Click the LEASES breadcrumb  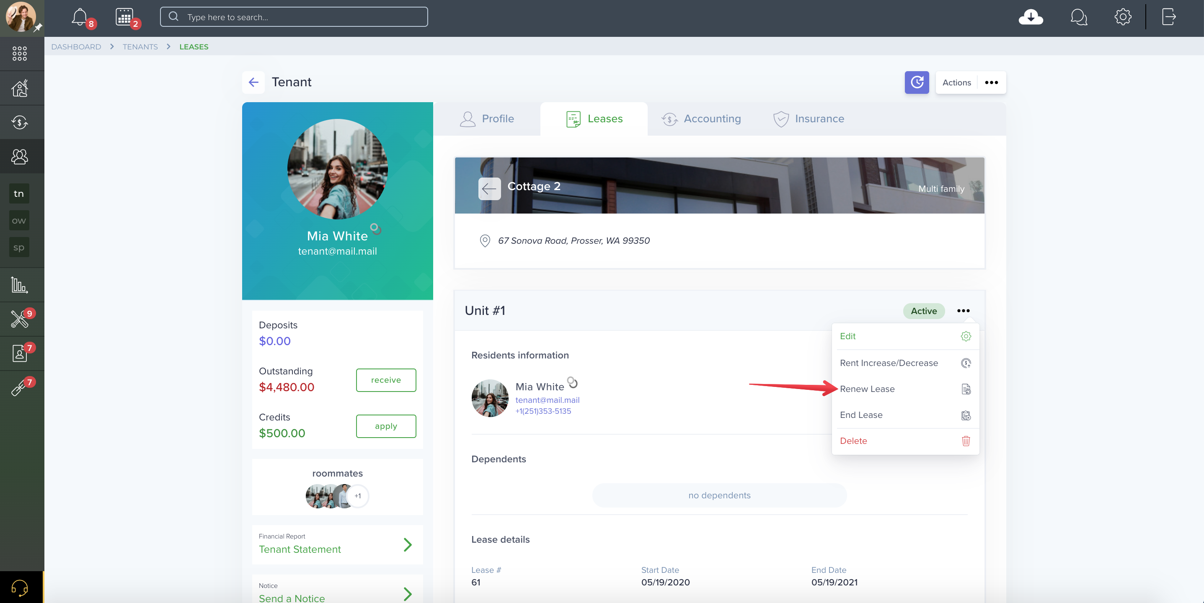pyautogui.click(x=194, y=47)
